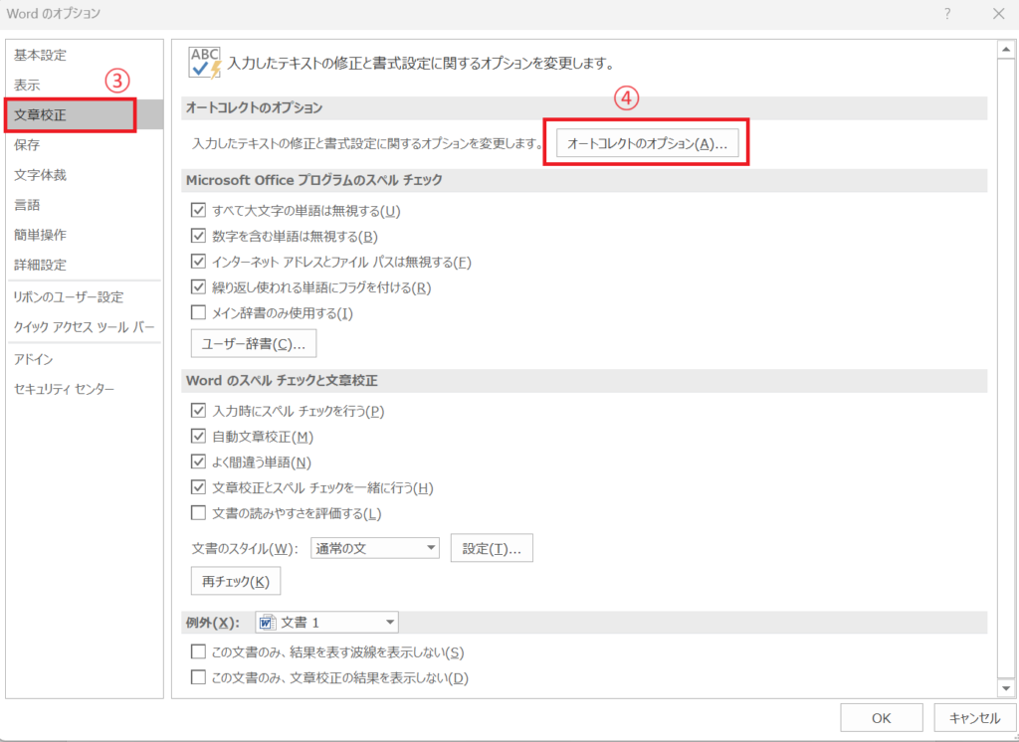Viewport: 1019px width, 742px height.
Task: Click the scrollbar down arrow
Action: (x=1007, y=688)
